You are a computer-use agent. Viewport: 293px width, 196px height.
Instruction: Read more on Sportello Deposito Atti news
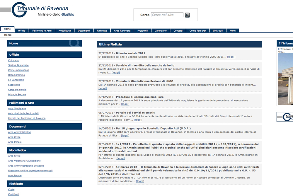point(125,135)
